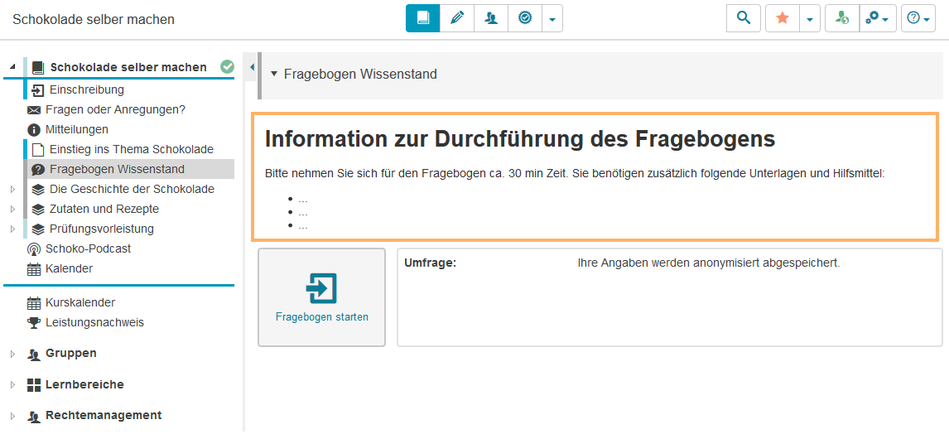This screenshot has width=949, height=439.
Task: Open the Leistungsnachweis link
Action: (94, 322)
